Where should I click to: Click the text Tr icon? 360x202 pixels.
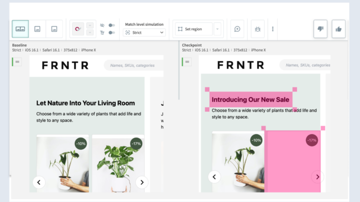[x=102, y=33]
